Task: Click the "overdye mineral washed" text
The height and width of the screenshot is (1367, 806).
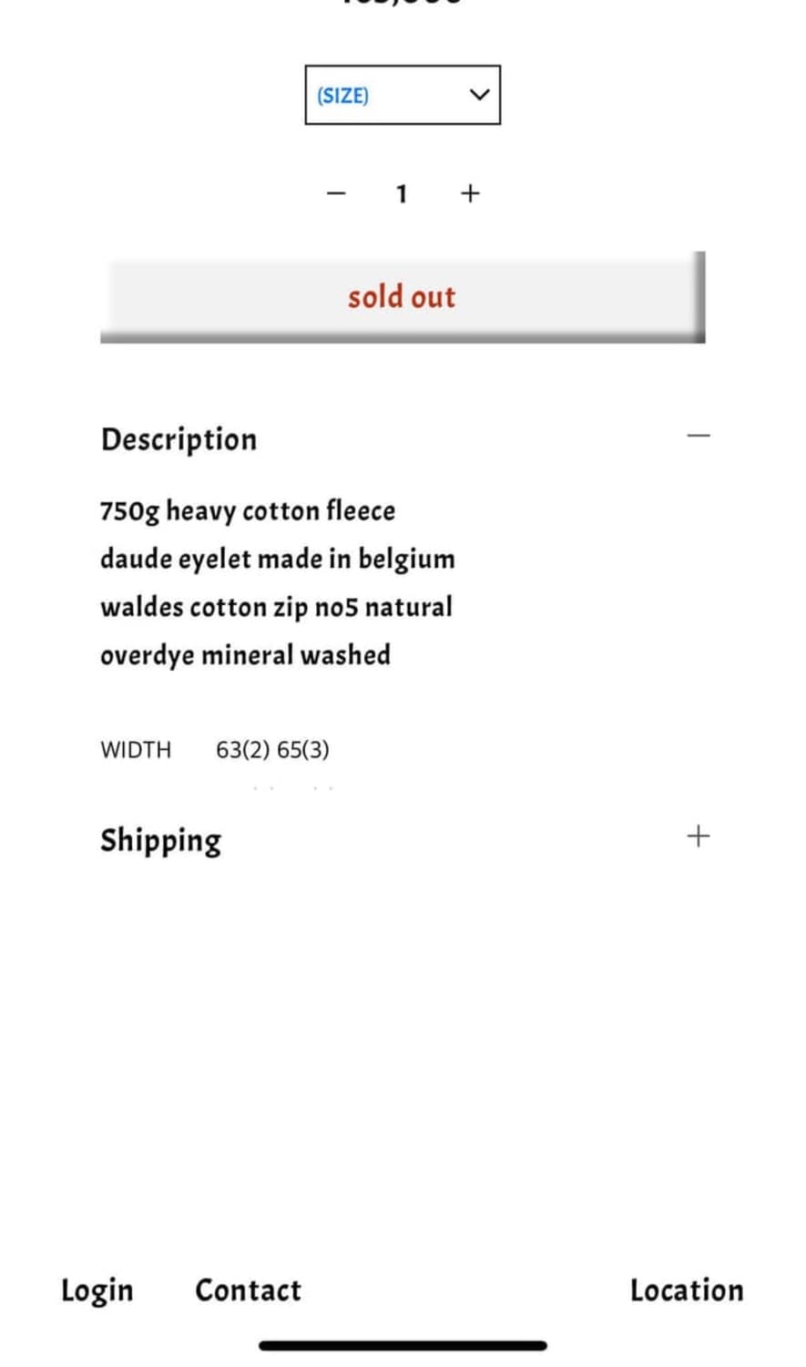Action: pos(245,655)
